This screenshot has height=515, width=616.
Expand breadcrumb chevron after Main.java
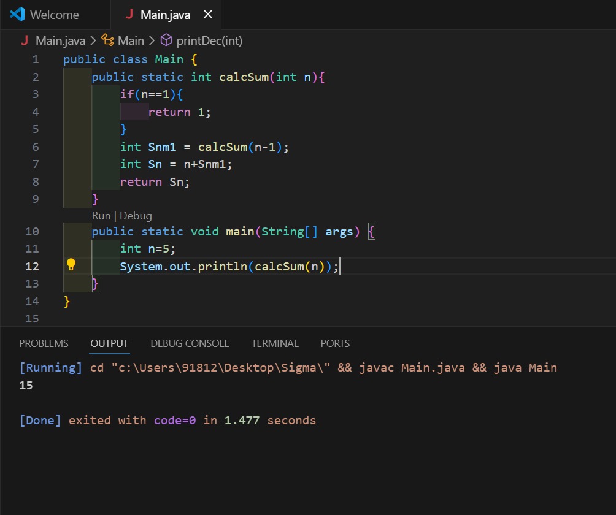point(93,40)
